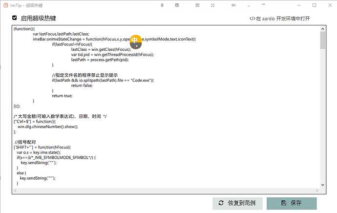337x213 pixels.
Task: Maximize the ImTip window
Action: [314, 5]
